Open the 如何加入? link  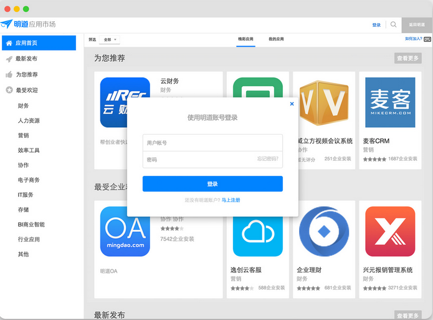(414, 39)
